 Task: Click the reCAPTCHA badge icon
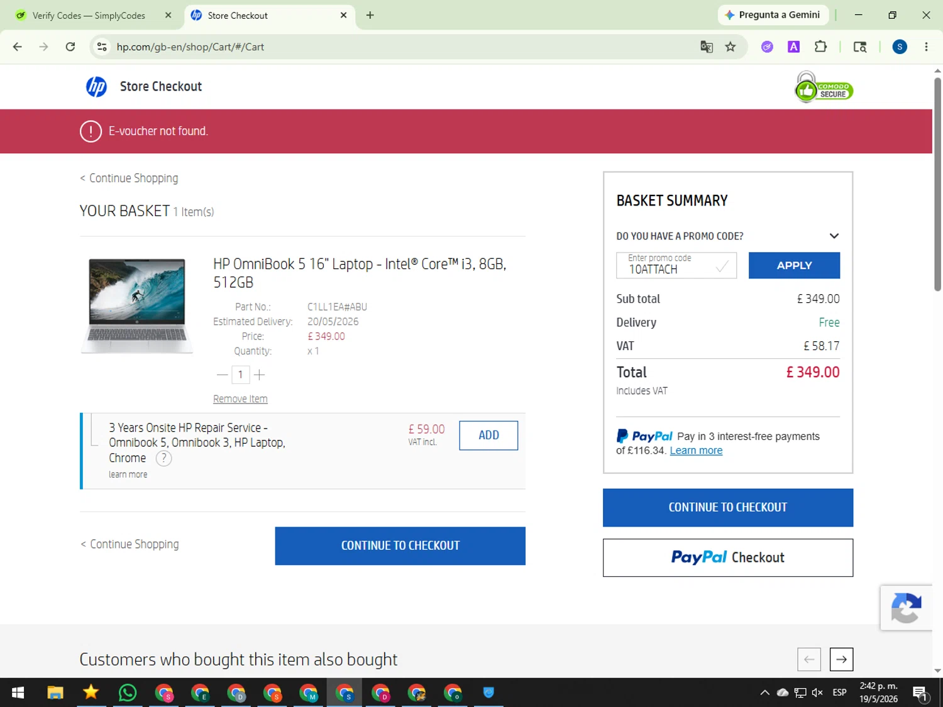(906, 608)
